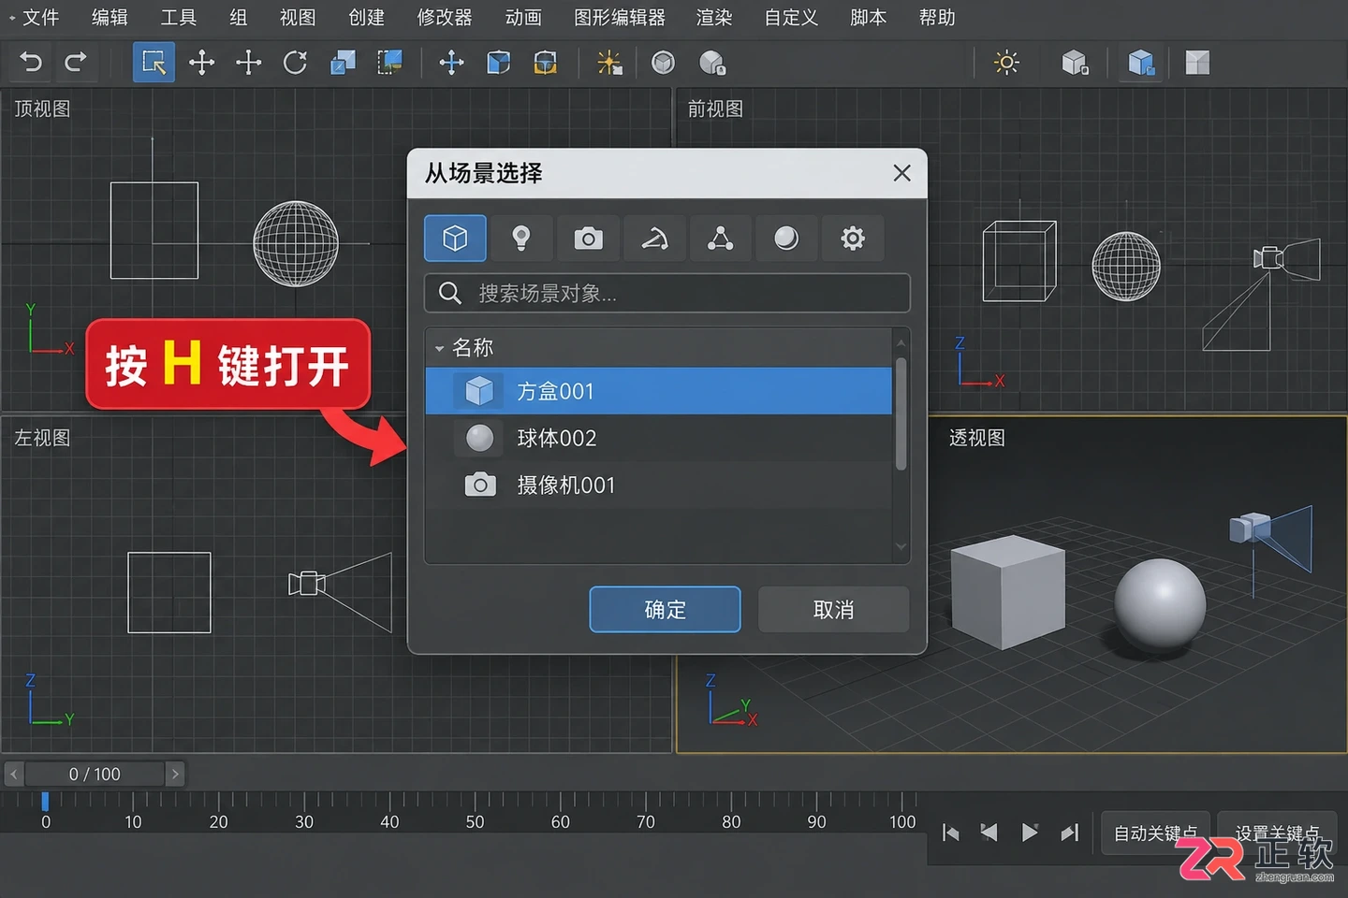Image resolution: width=1348 pixels, height=898 pixels.
Task: Open the 修改器 menu
Action: coord(445,18)
